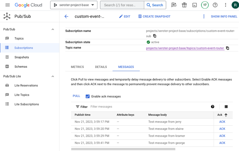Open the more actions vertical dots menu

204,16
